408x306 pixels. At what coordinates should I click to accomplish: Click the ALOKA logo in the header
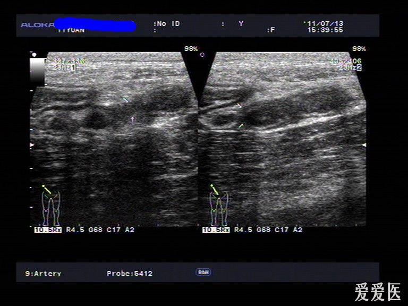36,24
